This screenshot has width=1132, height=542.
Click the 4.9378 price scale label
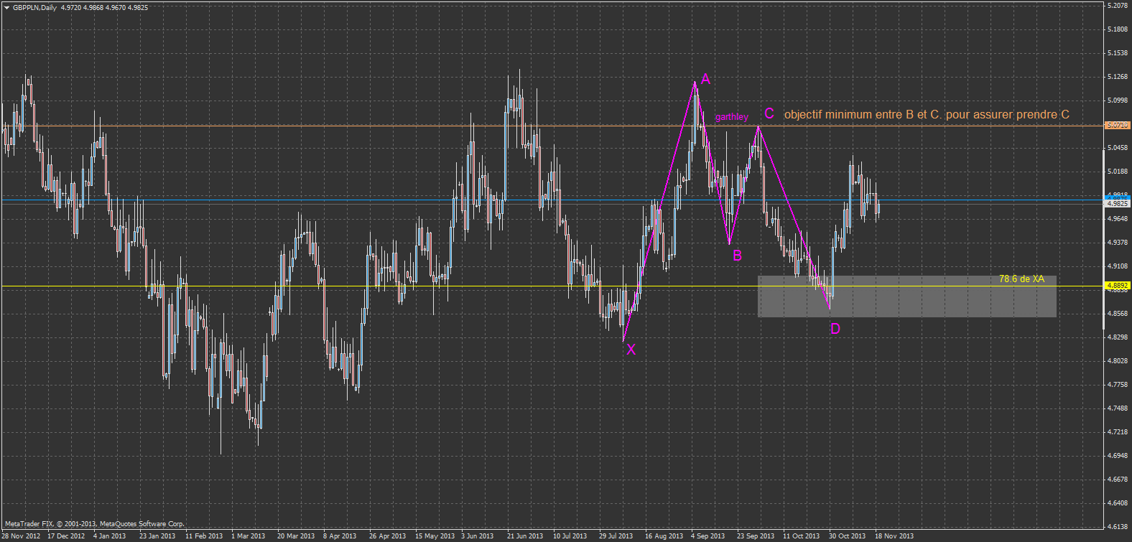1117,243
